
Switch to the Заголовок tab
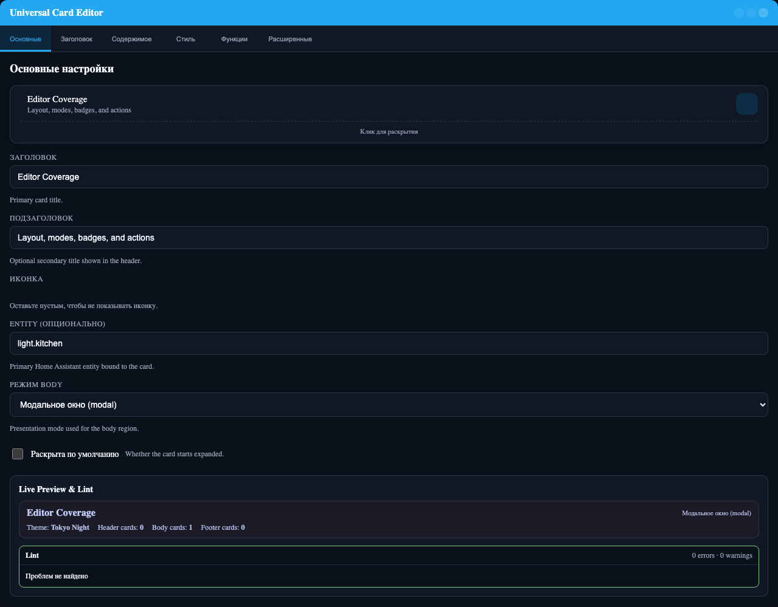tap(77, 38)
